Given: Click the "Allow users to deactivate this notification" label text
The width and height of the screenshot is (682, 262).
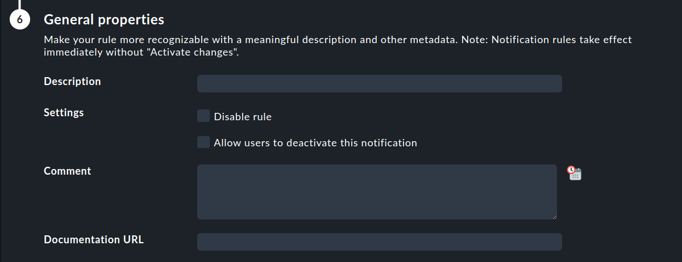Looking at the screenshot, I should pos(315,143).
